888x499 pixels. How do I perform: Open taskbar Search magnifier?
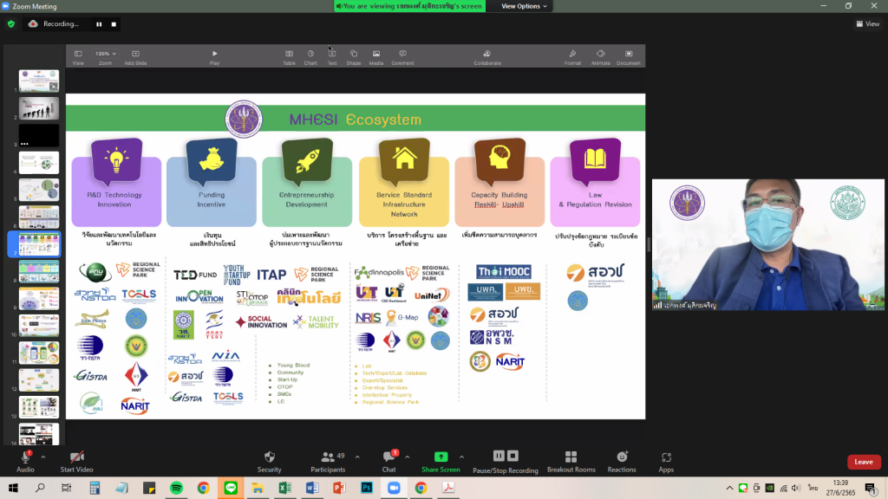click(x=40, y=488)
